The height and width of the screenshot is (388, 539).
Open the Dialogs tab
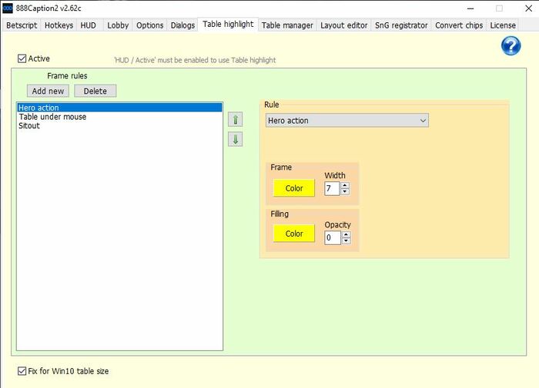[182, 25]
